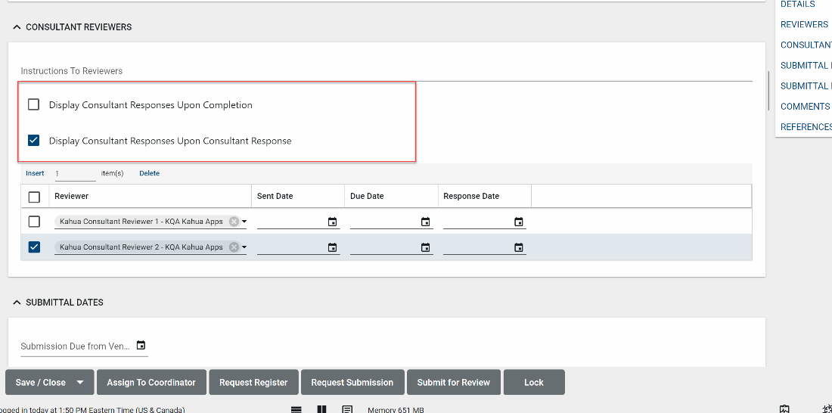This screenshot has width=832, height=413.
Task: Open the Save / Close dropdown arrow
Action: pyautogui.click(x=80, y=383)
